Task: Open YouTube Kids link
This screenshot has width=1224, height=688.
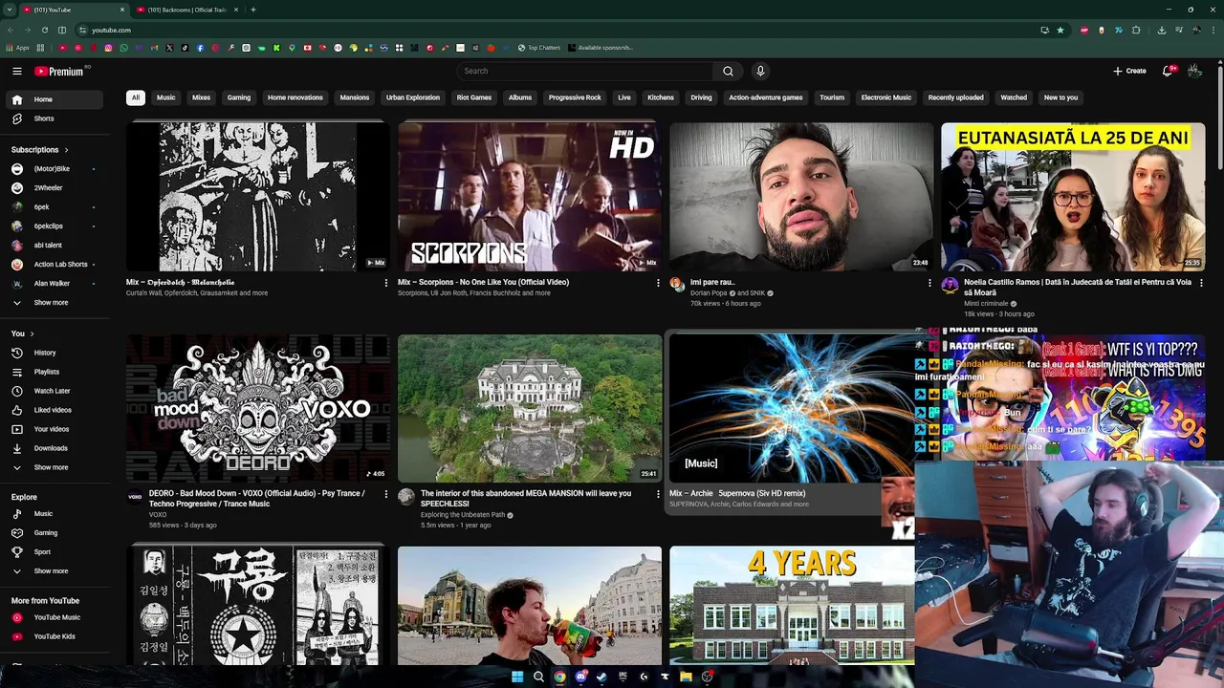Action: coord(55,636)
